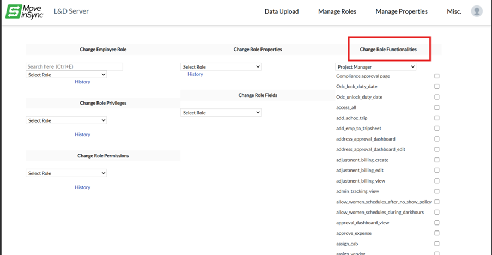Enable the access_all checkbox
The width and height of the screenshot is (492, 255).
(437, 107)
